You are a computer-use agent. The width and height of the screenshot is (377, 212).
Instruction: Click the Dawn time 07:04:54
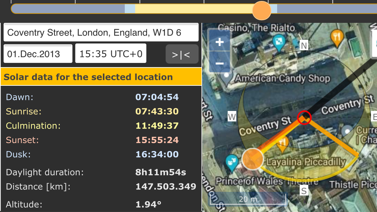click(x=157, y=97)
